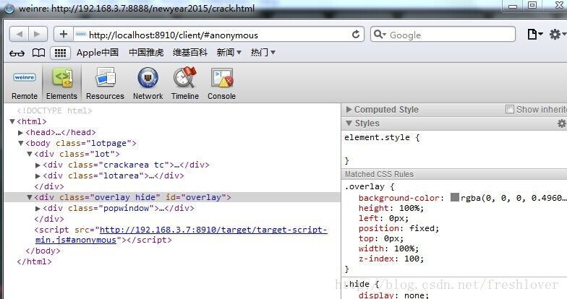Go forward in browser history

(x=38, y=35)
